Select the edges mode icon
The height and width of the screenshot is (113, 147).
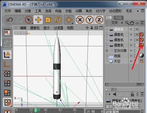click(x=7, y=83)
